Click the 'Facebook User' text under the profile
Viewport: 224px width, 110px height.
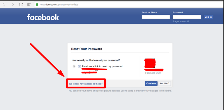153,73
